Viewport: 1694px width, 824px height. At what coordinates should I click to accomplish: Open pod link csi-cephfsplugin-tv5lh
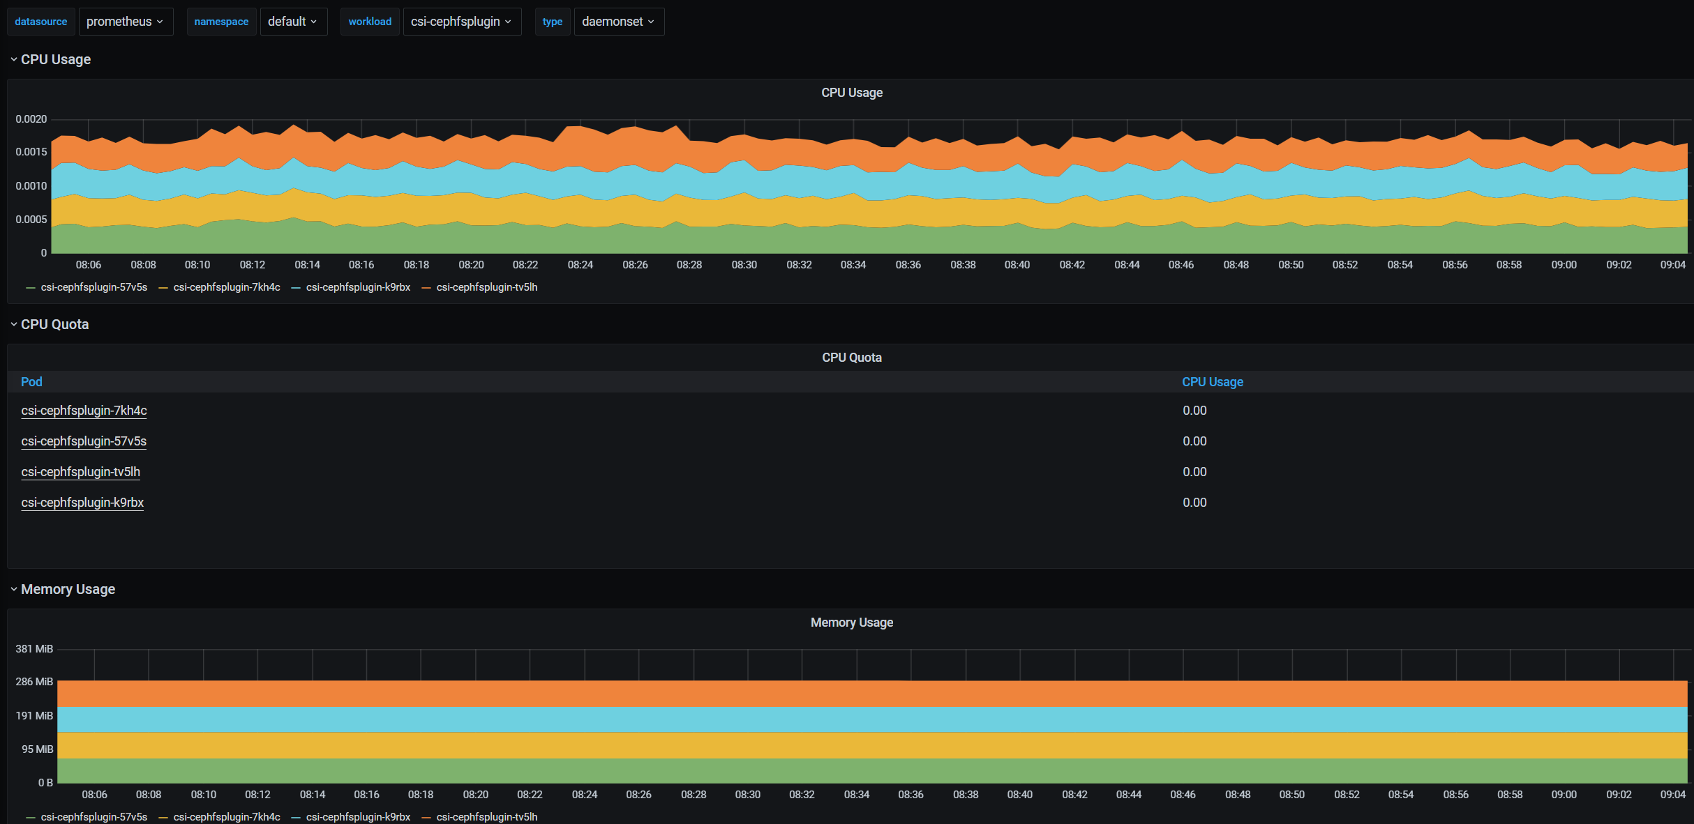[80, 472]
